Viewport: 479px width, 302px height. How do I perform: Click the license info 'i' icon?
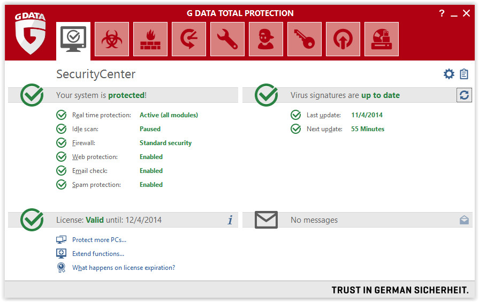[230, 220]
